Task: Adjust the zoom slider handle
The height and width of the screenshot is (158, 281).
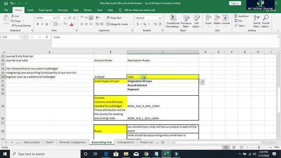Action: pyautogui.click(x=259, y=147)
